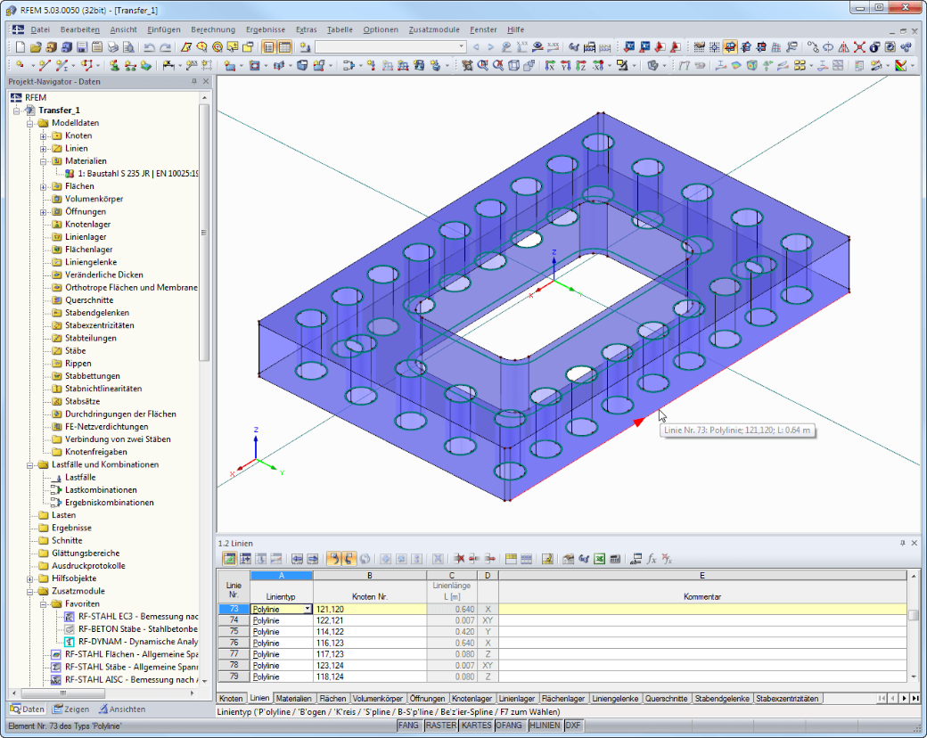This screenshot has width=927, height=738.
Task: Toggle the HLINIEN status button
Action: [x=545, y=725]
